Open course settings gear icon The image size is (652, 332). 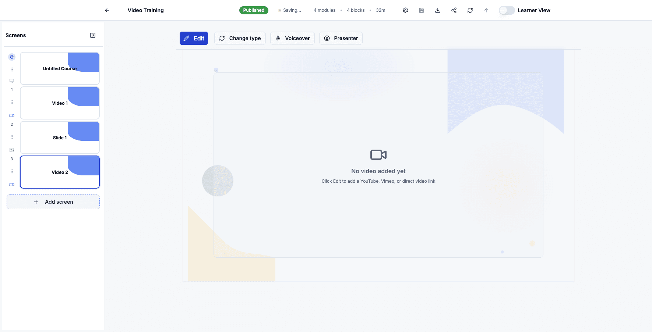tap(405, 10)
